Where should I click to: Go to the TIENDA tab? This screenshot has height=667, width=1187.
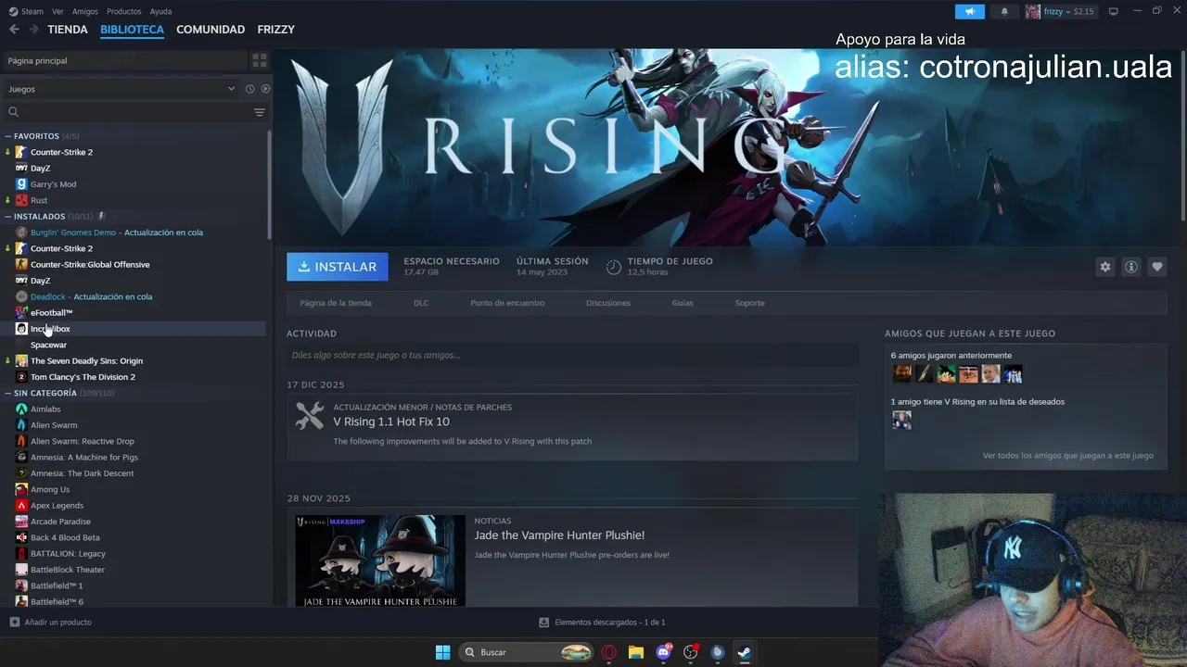click(x=68, y=30)
